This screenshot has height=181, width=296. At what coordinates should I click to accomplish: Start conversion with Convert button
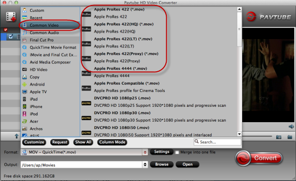(259, 158)
